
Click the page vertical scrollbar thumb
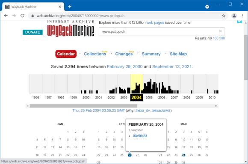245,58
